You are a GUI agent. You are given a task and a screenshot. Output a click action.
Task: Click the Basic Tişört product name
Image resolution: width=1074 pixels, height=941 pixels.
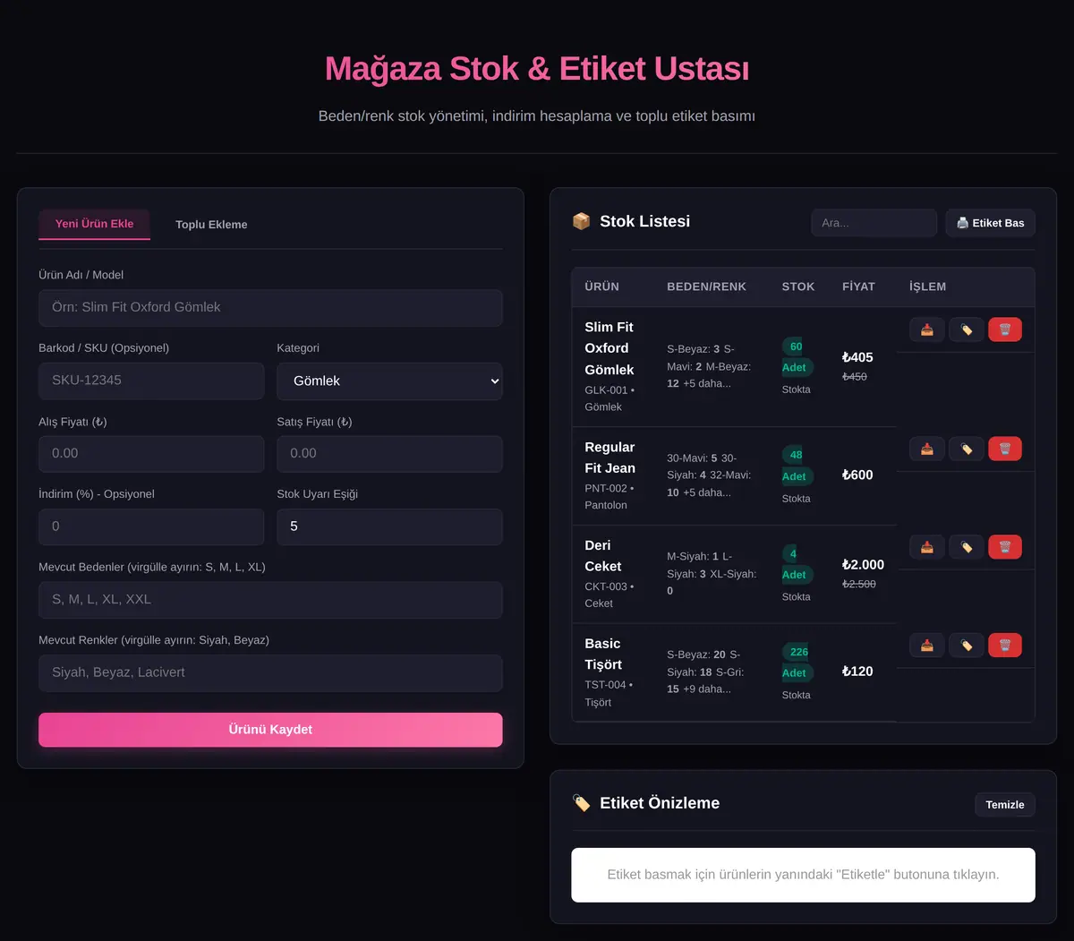[603, 654]
